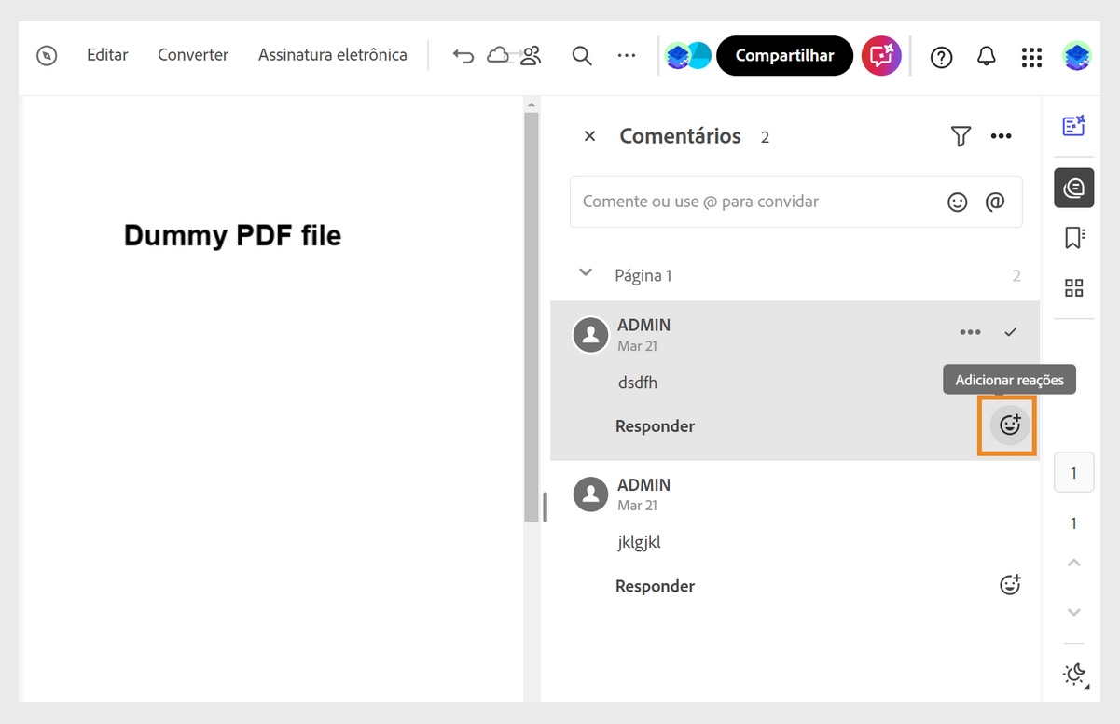Reply to jklgjkl comment via Responder
This screenshot has width=1120, height=724.
point(655,585)
